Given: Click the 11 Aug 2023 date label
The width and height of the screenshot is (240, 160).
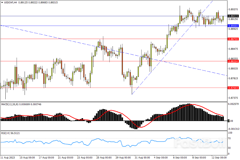Looking at the screenshot, I should tap(8, 157).
